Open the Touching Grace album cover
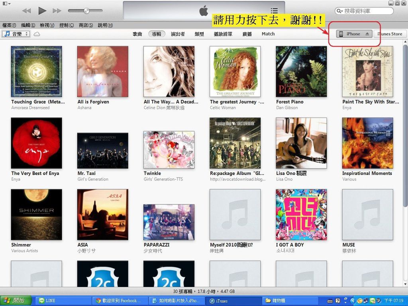Viewport: 408px width, 306px height. pyautogui.click(x=36, y=72)
